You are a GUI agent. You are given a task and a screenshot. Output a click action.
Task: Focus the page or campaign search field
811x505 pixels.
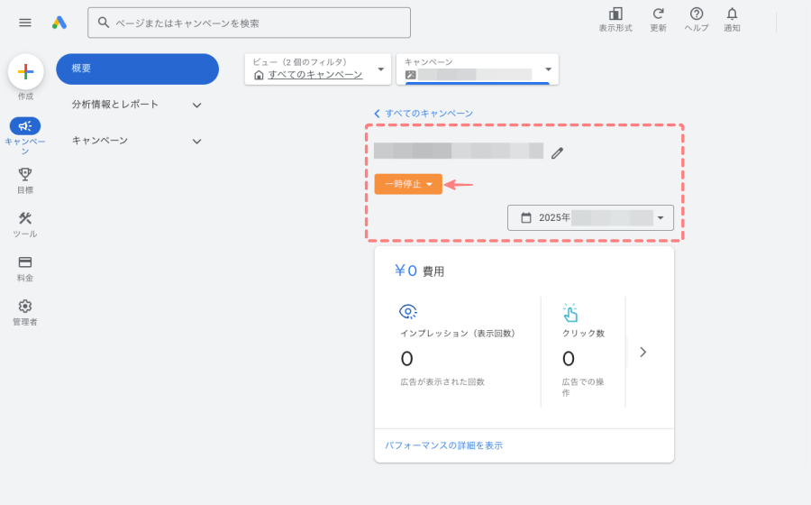coord(249,23)
